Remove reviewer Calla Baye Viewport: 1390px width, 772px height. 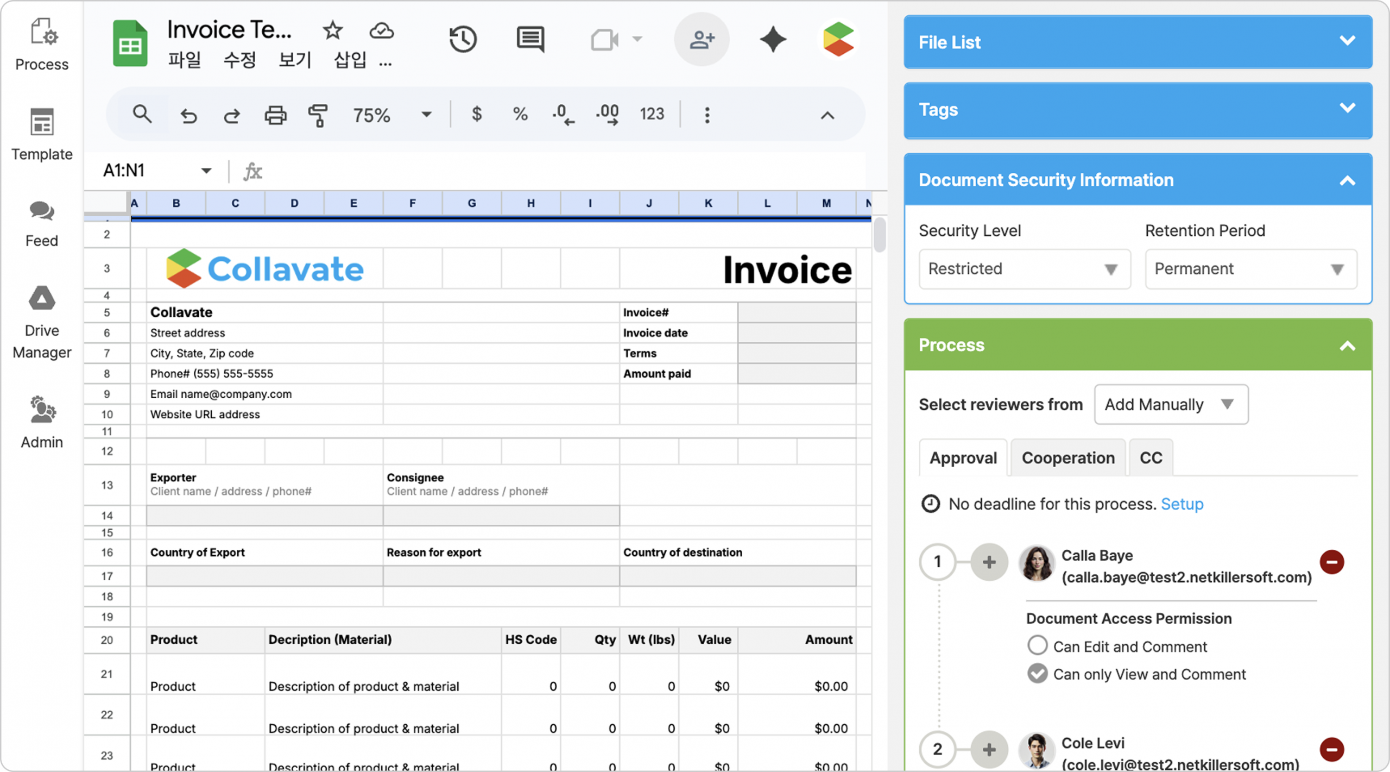(x=1332, y=562)
